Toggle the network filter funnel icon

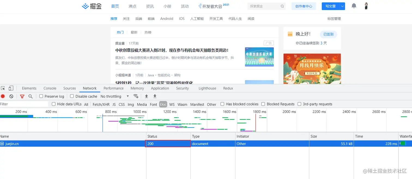click(x=22, y=96)
